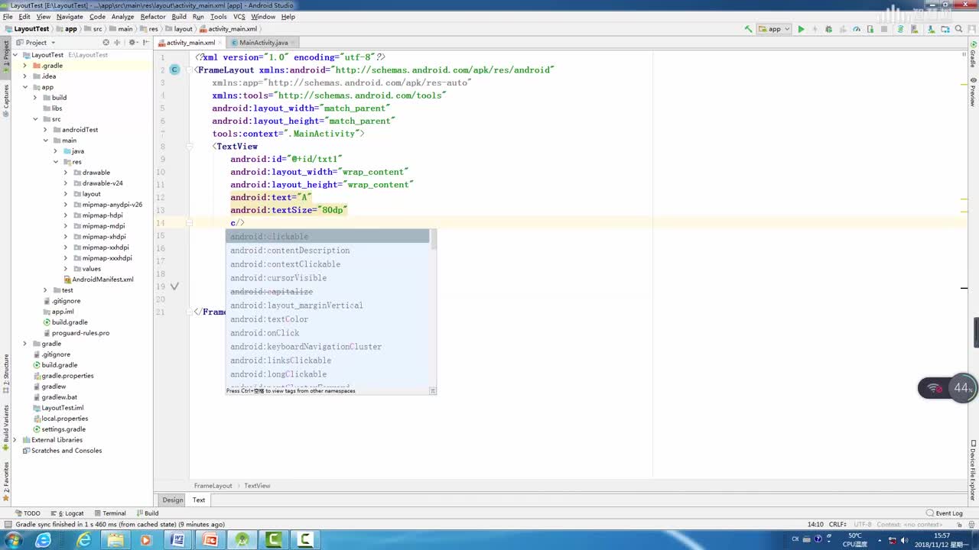Open Internet Explorer from the taskbar
This screenshot has height=550, width=979.
pos(83,540)
